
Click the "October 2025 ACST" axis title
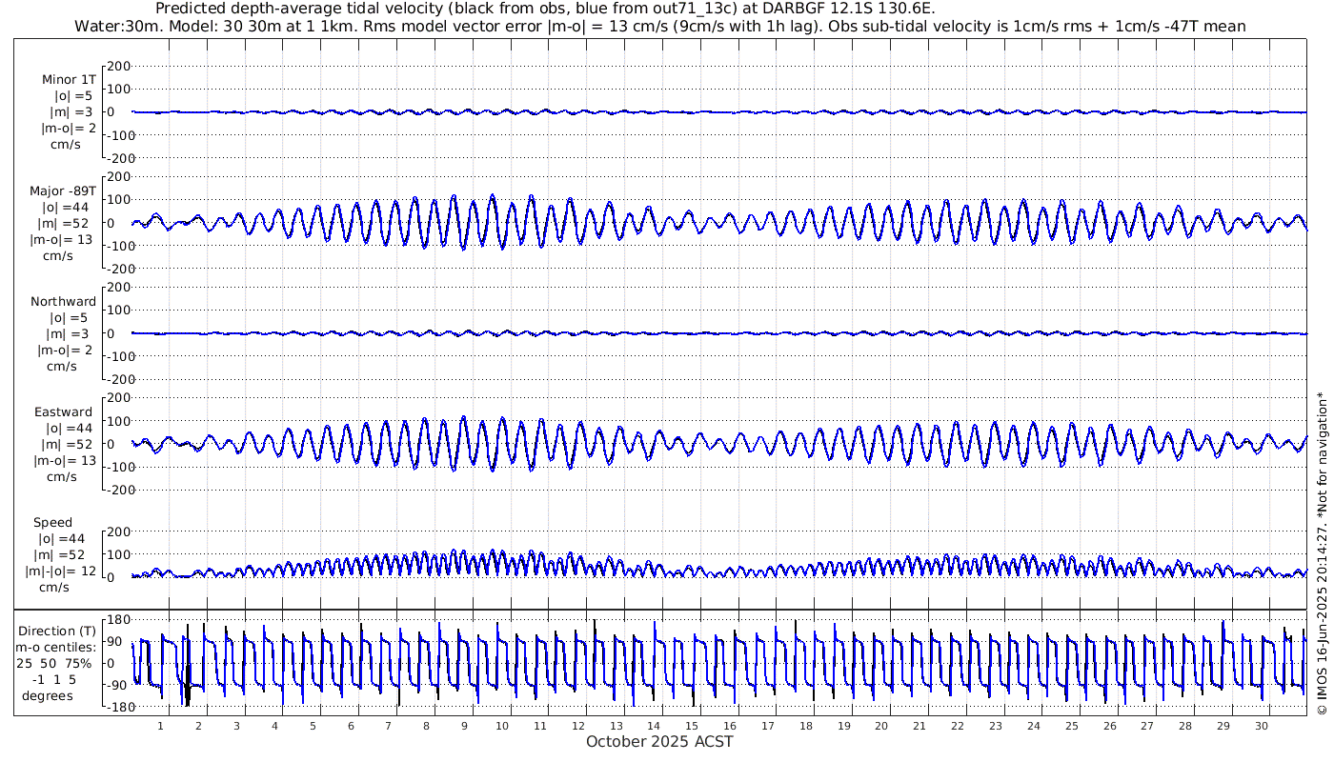point(659,741)
